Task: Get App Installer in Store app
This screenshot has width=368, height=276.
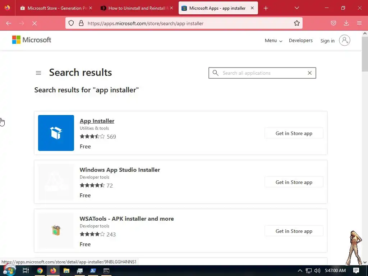Action: pyautogui.click(x=294, y=133)
